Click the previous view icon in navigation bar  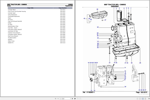[78, 98]
